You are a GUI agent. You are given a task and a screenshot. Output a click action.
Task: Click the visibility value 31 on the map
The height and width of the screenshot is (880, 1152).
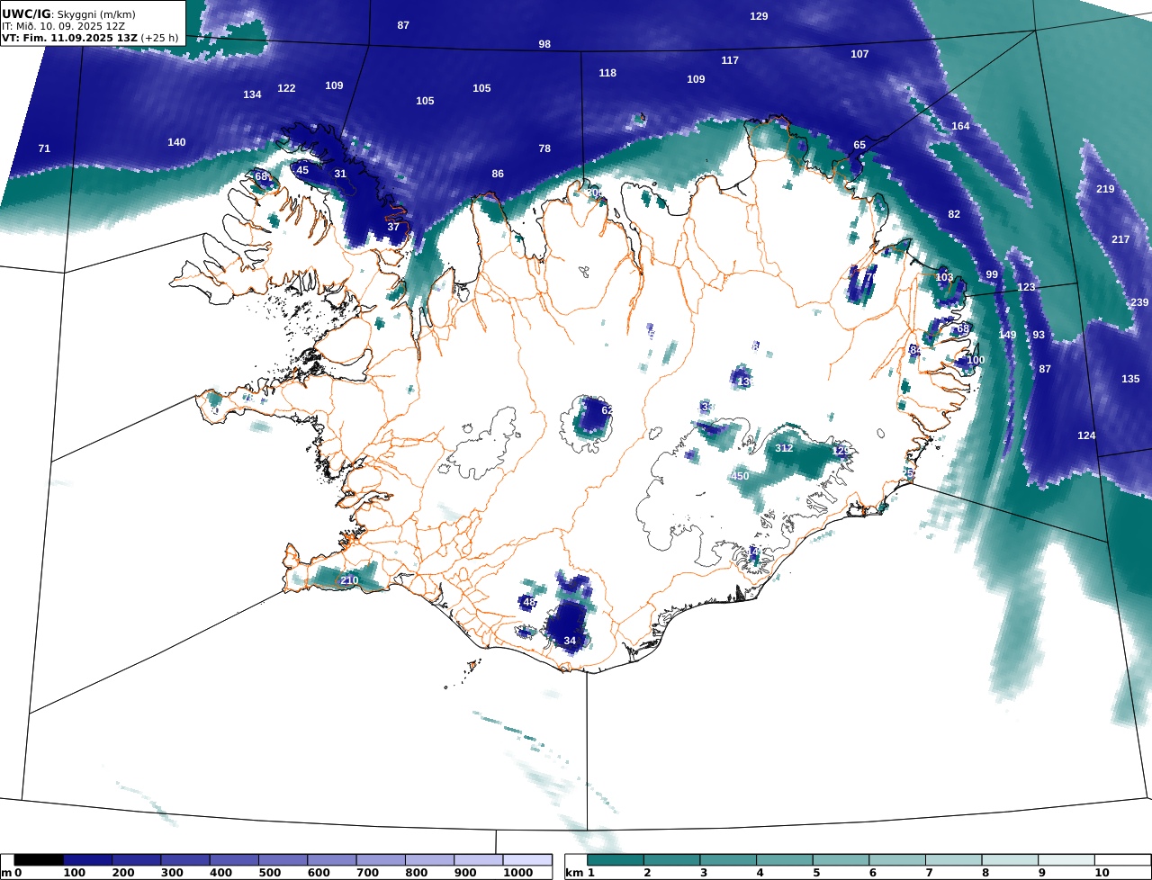[340, 174]
